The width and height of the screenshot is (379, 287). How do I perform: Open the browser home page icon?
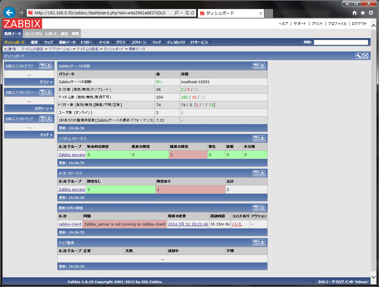(354, 13)
